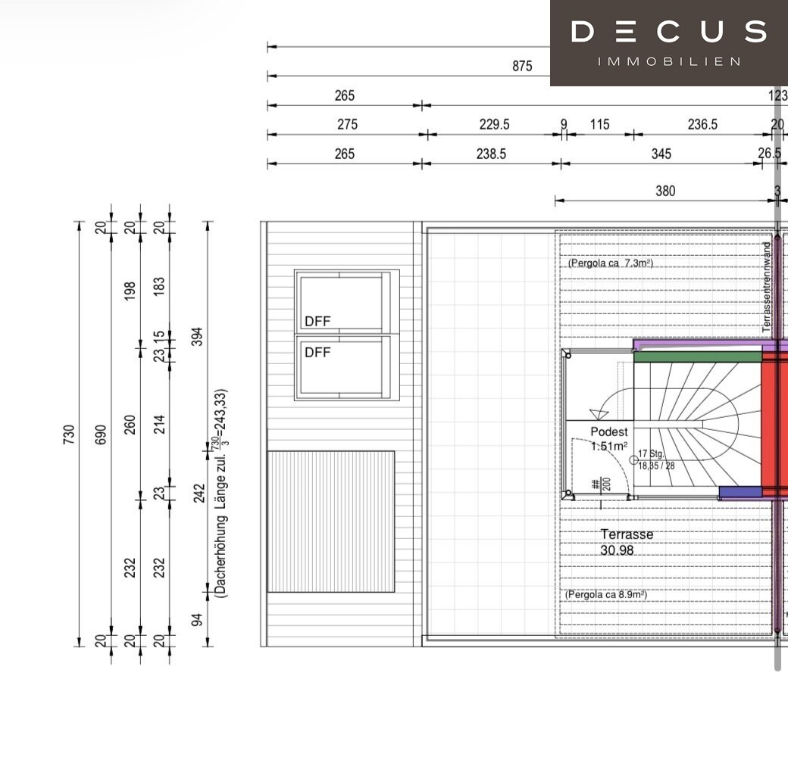788x760 pixels.
Task: Click the Pergola ca 8.9m² text
Action: 605,595
